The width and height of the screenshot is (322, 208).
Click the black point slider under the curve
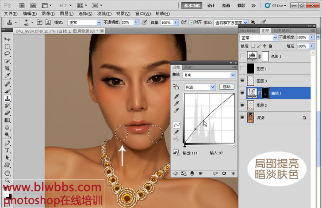[184, 146]
